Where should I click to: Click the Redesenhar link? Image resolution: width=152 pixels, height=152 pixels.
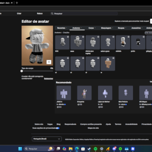click(x=49, y=79)
